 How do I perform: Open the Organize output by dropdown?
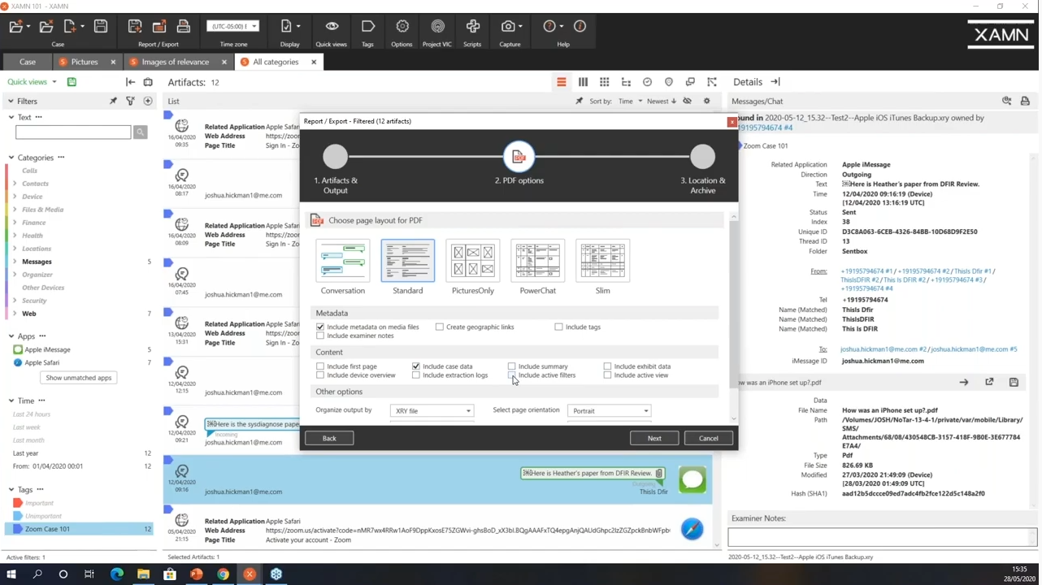point(432,411)
